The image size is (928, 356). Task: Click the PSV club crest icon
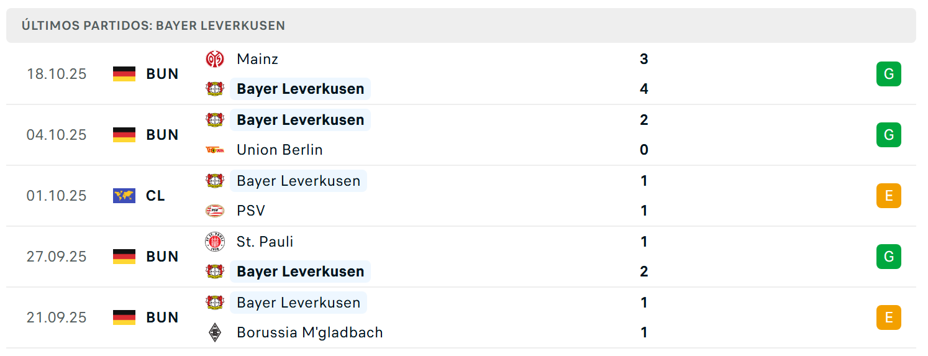(215, 211)
